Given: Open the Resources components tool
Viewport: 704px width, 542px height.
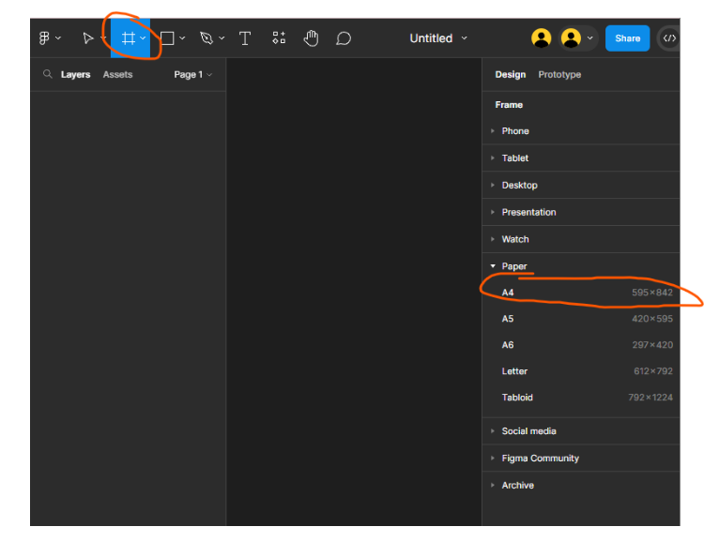Looking at the screenshot, I should coord(279,38).
